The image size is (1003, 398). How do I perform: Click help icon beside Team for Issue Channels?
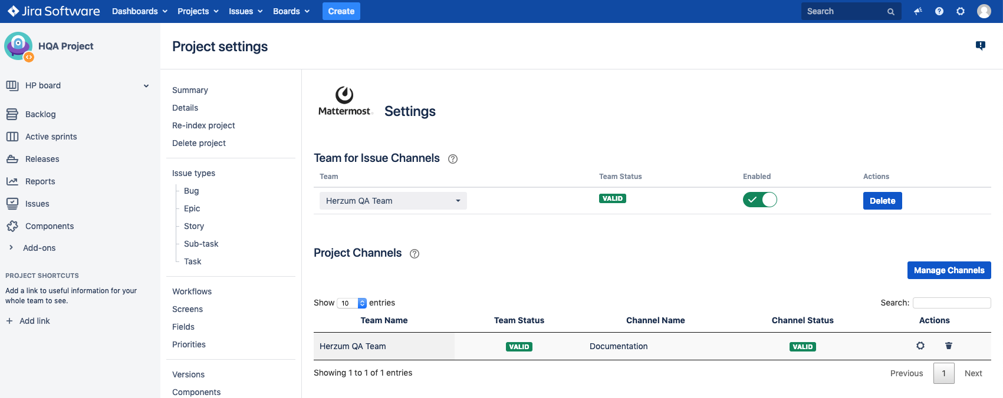453,159
